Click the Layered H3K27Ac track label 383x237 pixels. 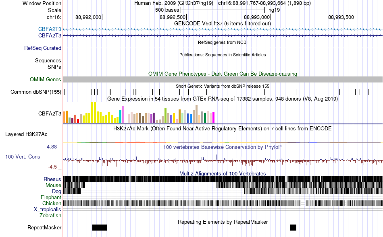click(x=26, y=134)
